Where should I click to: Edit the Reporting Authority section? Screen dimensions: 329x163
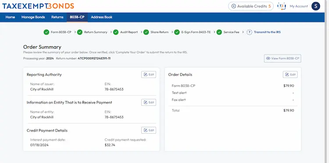(x=149, y=74)
